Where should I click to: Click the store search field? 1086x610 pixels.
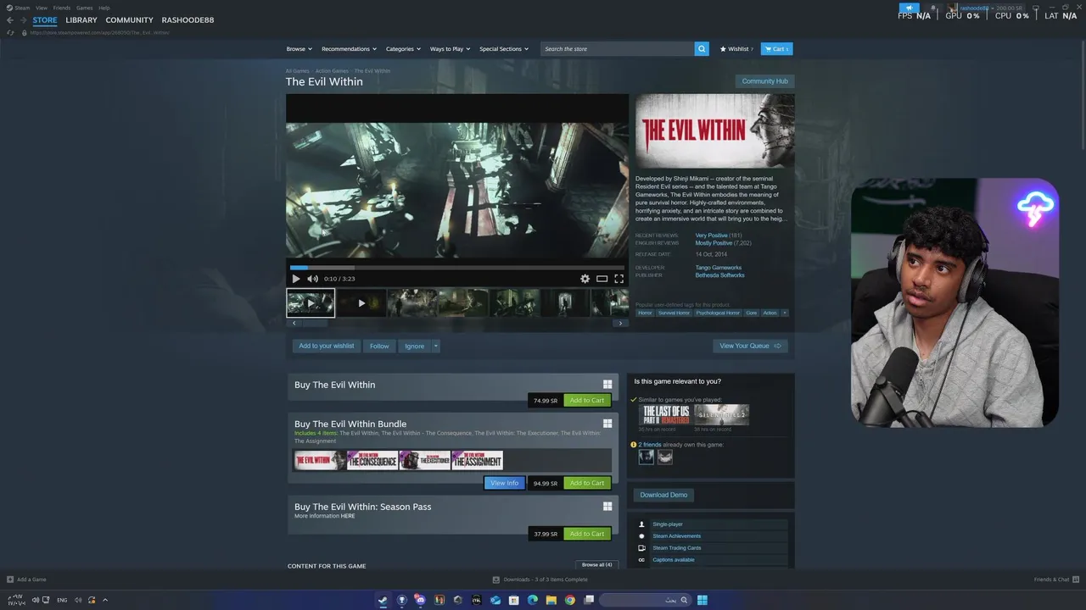(x=618, y=49)
